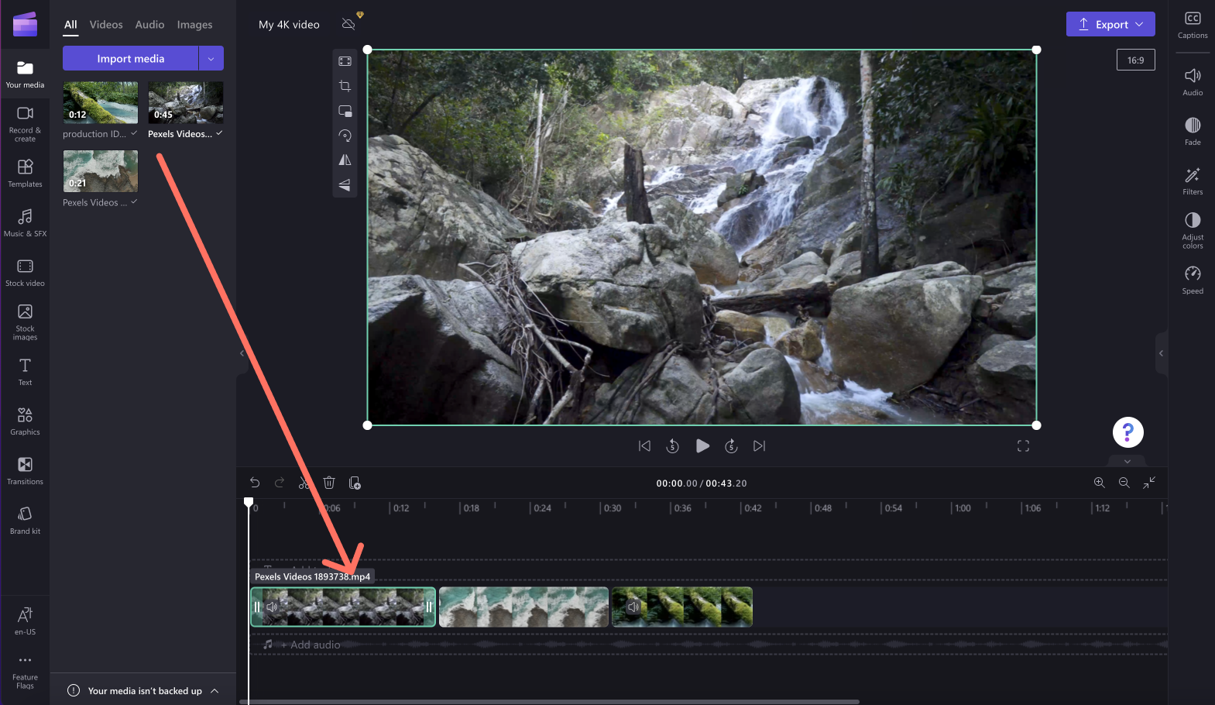This screenshot has height=705, width=1215.
Task: Select the Text tool in sidebar
Action: pos(25,371)
